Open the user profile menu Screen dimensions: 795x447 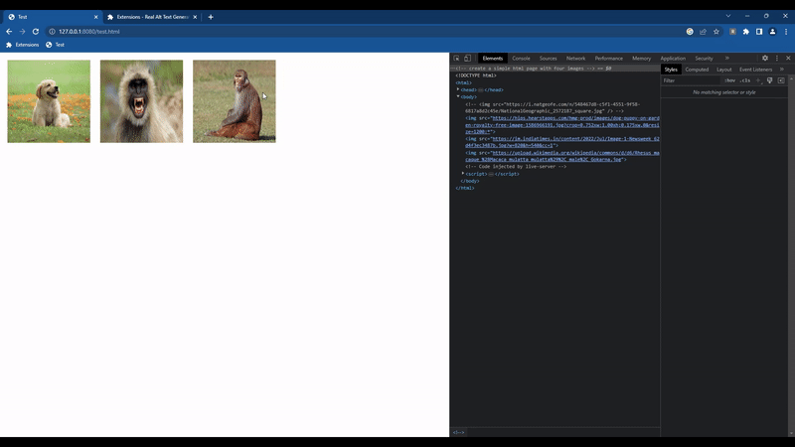pyautogui.click(x=772, y=32)
